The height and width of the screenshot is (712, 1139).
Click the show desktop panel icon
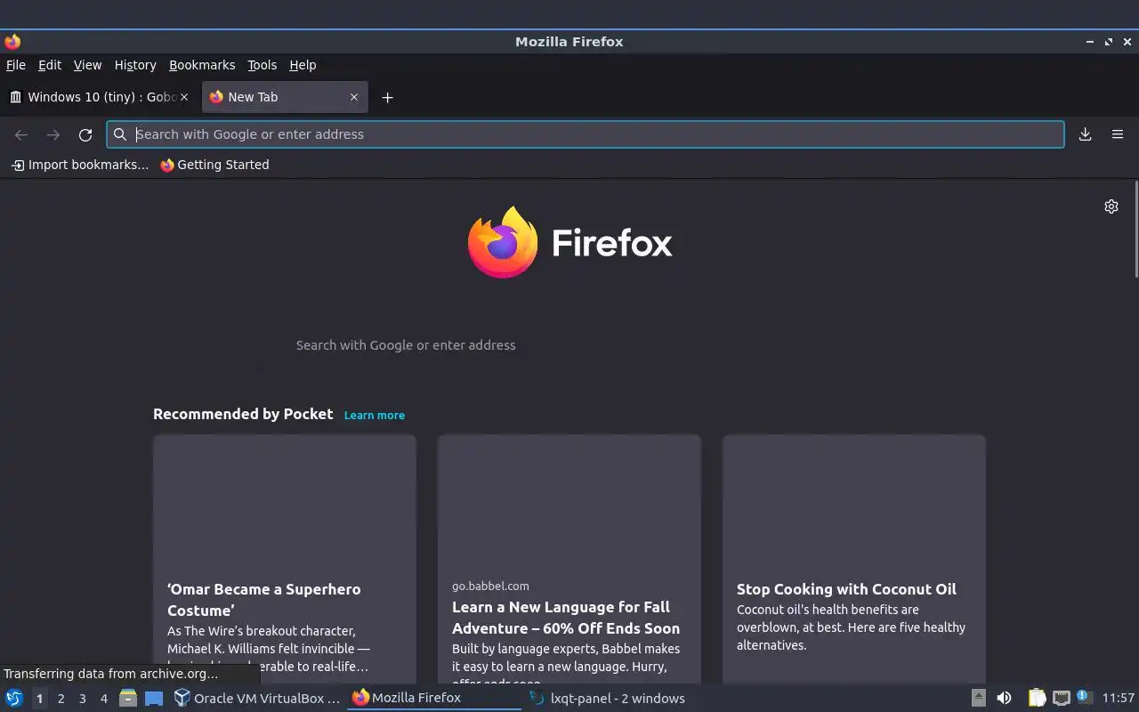coord(154,699)
